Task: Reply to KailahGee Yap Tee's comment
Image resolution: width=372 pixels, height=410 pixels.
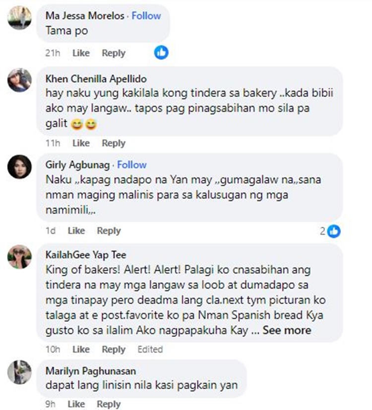Action: tap(114, 349)
